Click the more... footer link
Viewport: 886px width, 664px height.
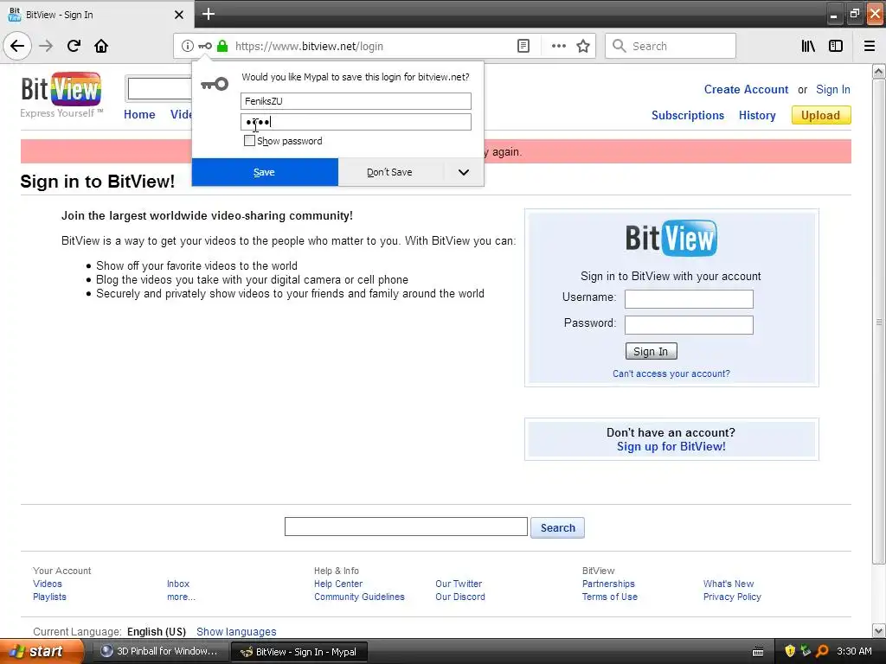click(x=182, y=597)
